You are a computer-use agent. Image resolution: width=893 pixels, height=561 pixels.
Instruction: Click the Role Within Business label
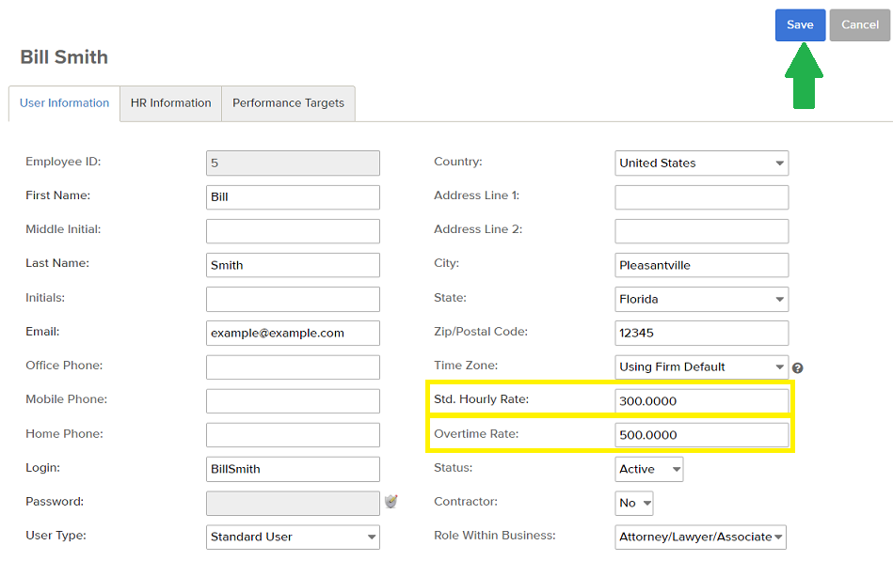click(x=494, y=536)
